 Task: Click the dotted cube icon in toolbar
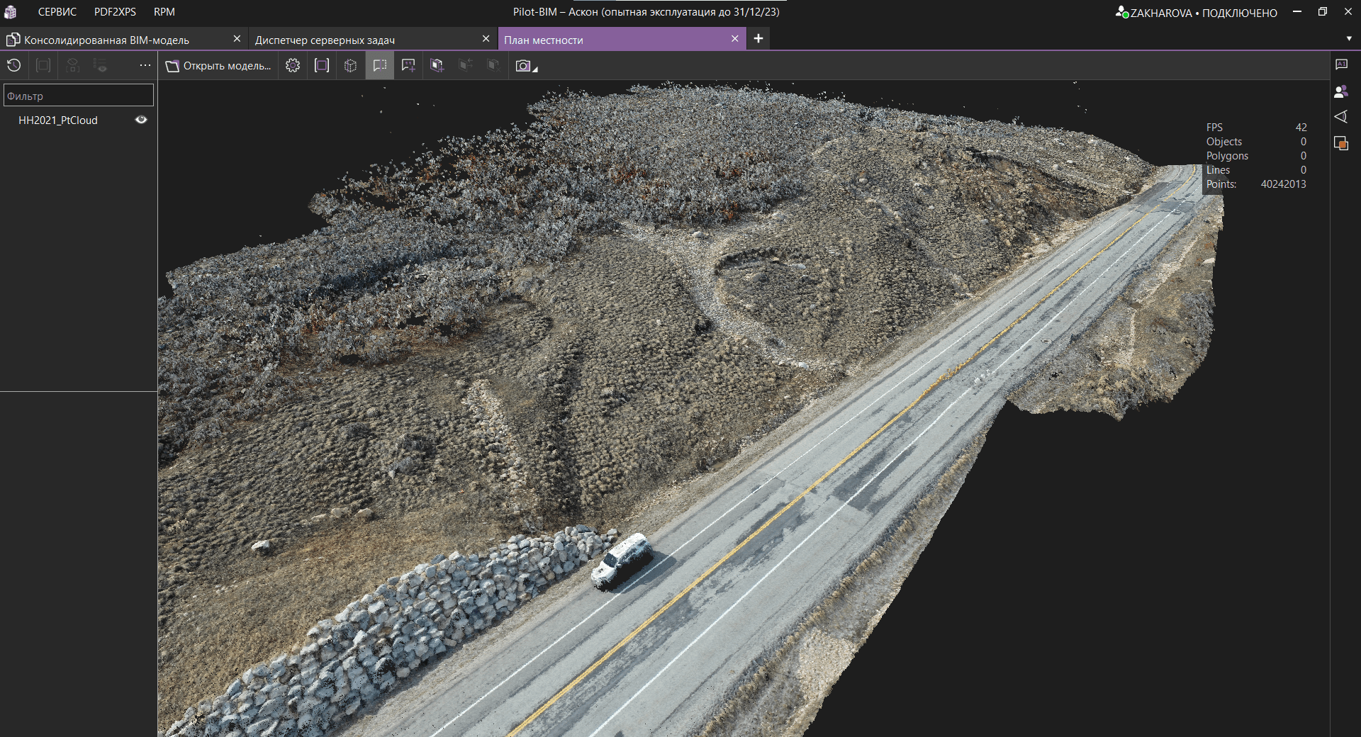350,66
